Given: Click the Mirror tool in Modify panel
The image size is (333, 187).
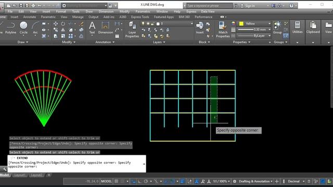Looking at the screenshot, I should pos(63,30).
